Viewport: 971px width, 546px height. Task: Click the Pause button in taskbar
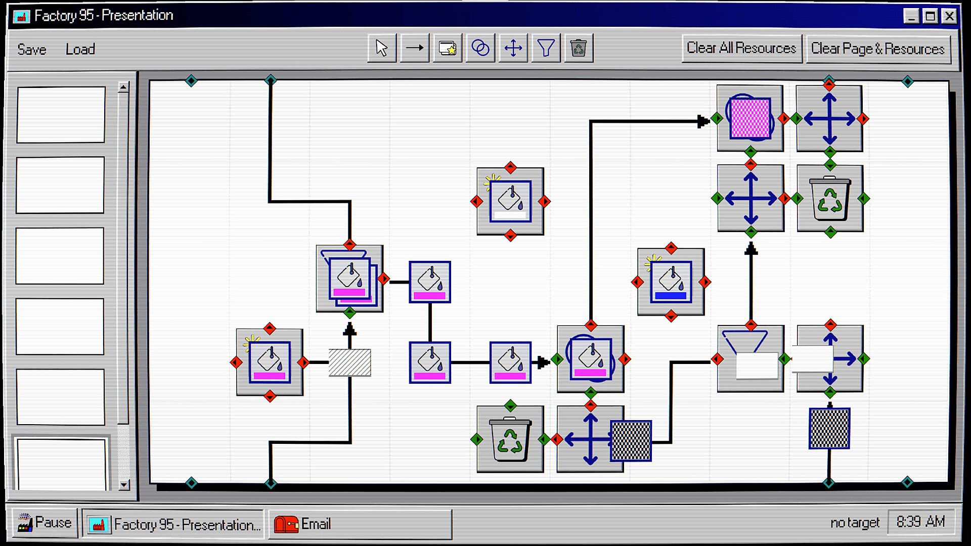tap(45, 523)
